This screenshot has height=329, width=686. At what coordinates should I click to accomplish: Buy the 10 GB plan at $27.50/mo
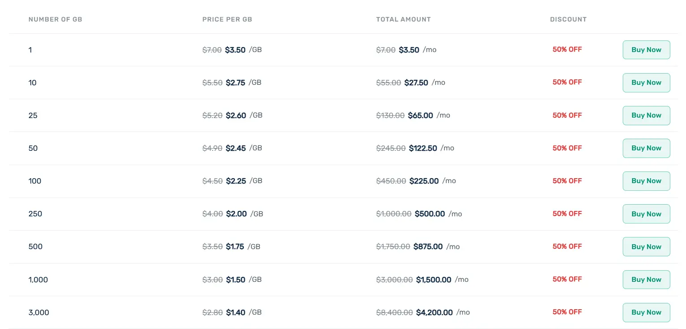646,83
